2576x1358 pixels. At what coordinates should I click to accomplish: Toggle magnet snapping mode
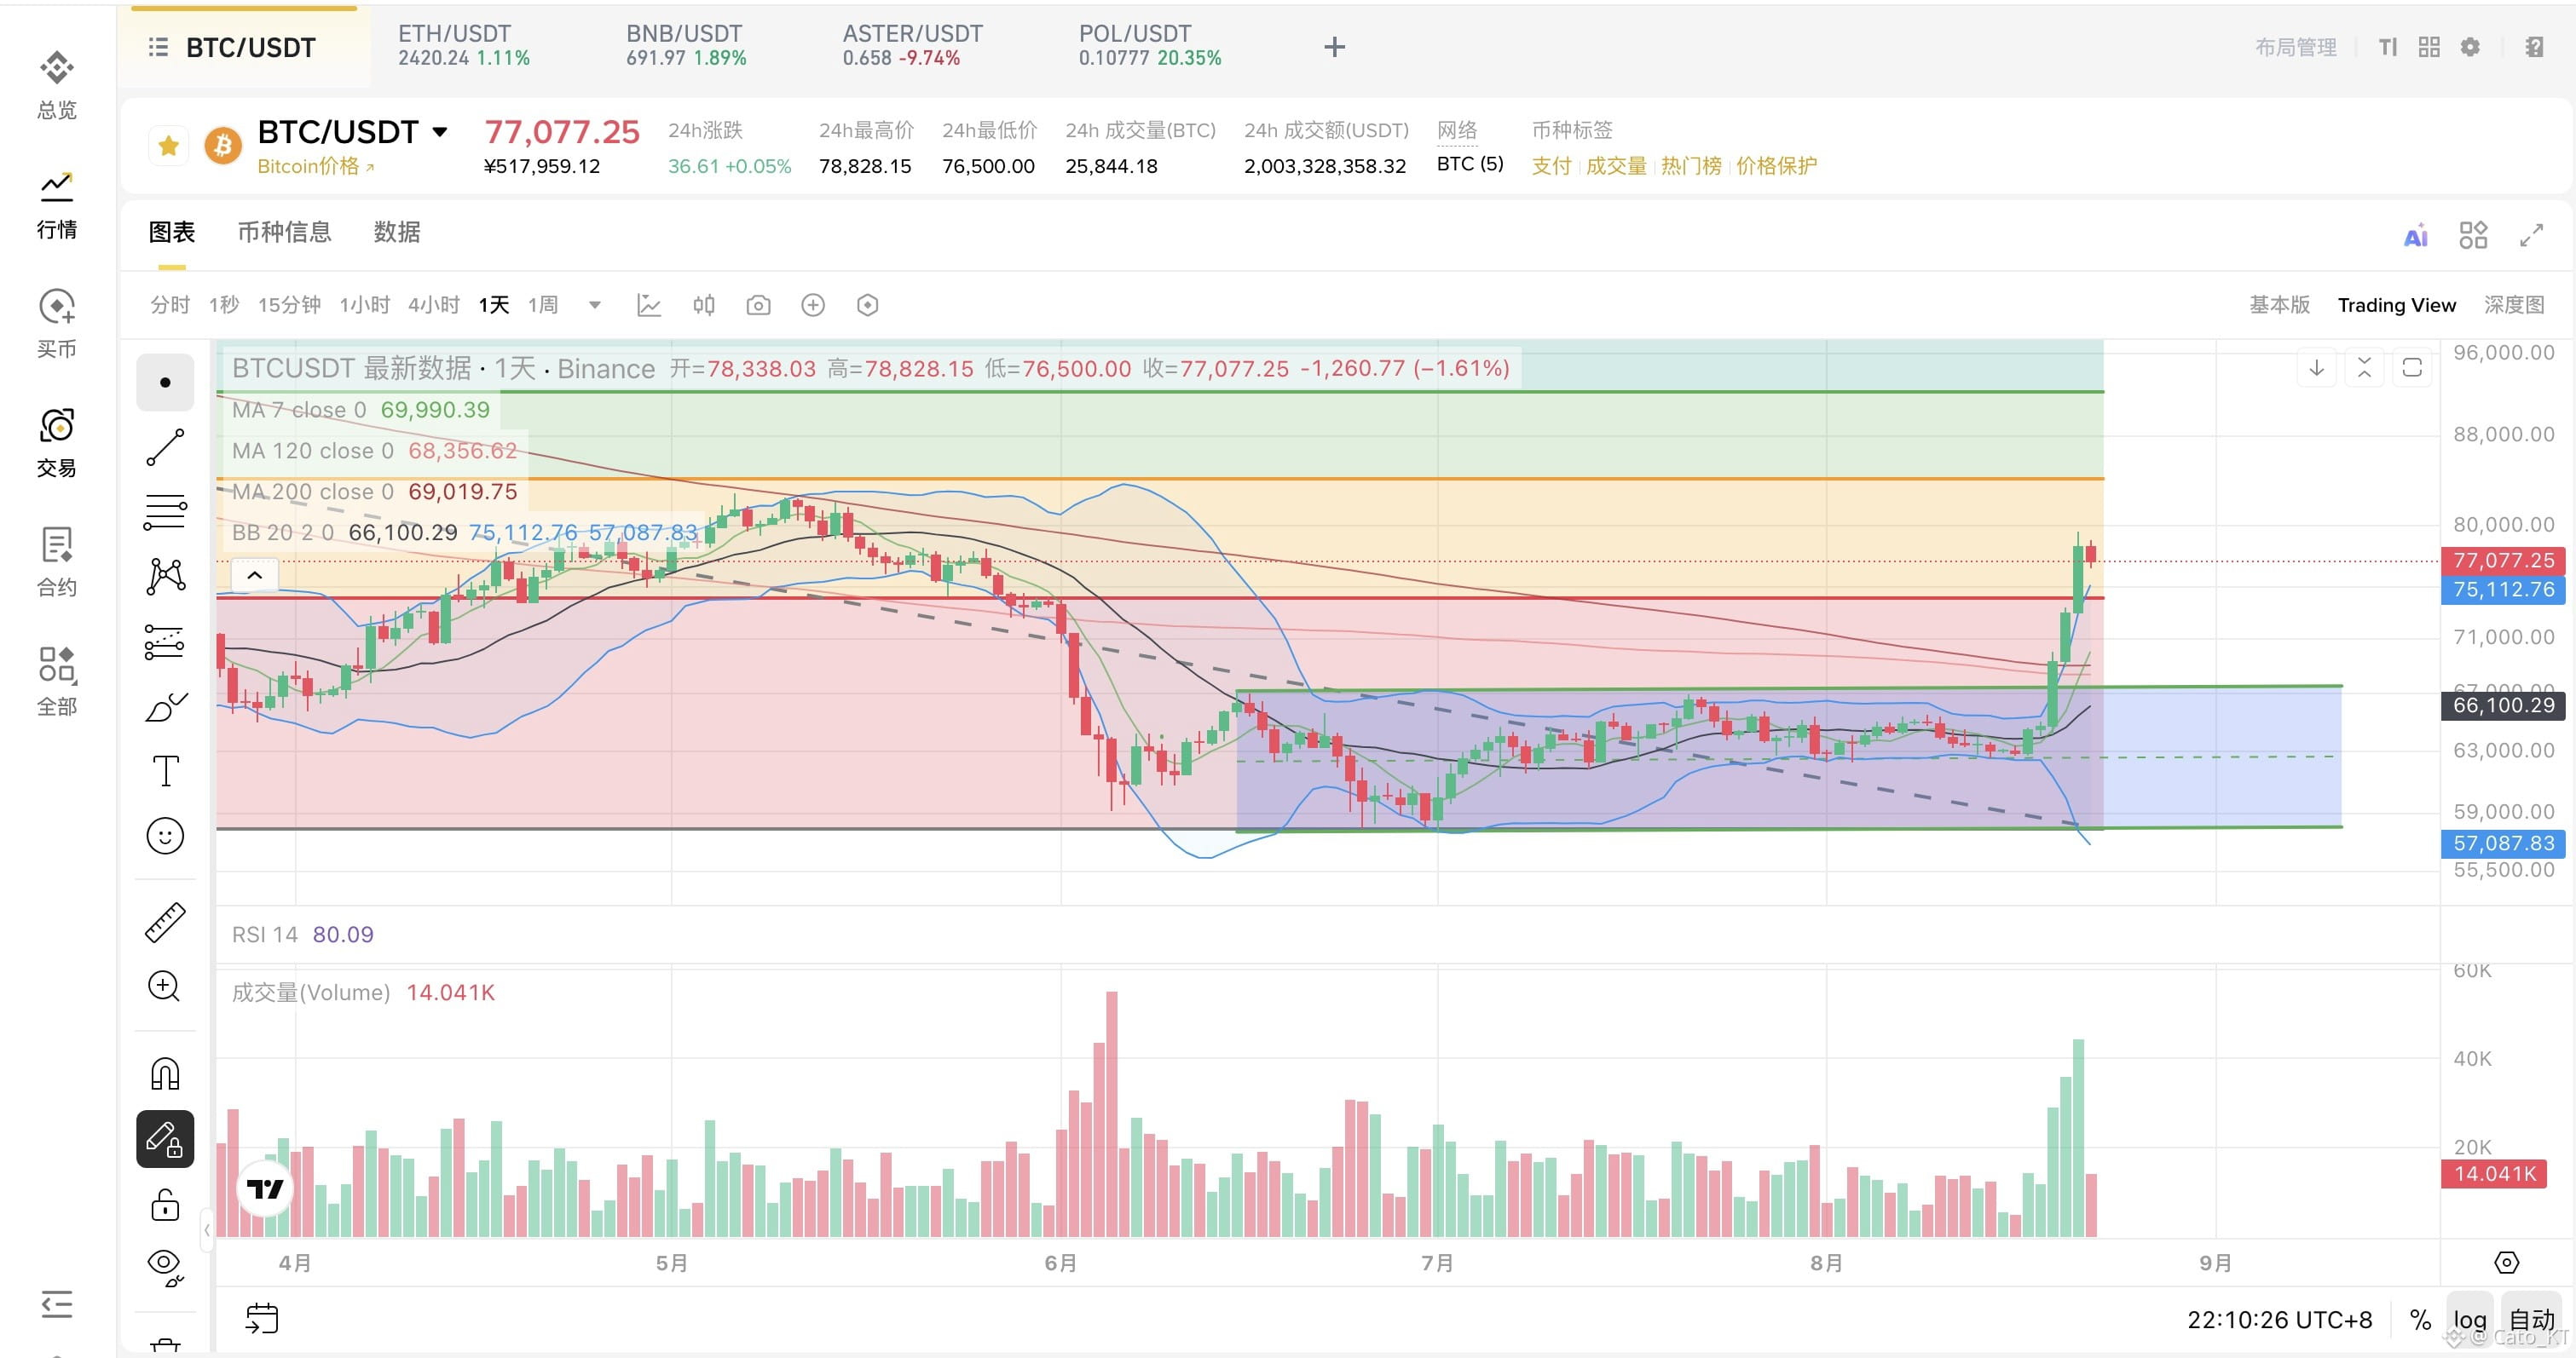(x=165, y=1074)
